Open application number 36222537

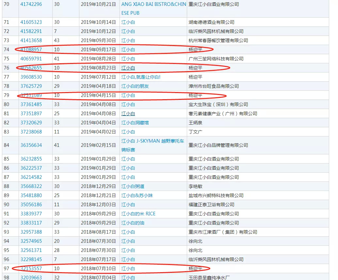(31, 168)
